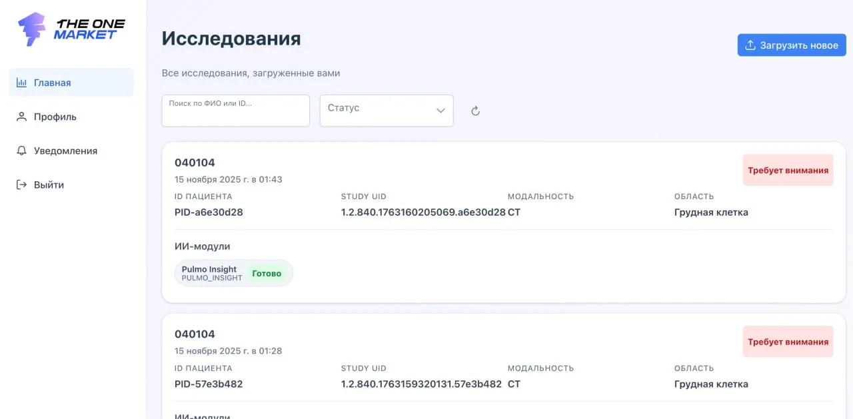Expand the ИИ-модули section of the second study
The width and height of the screenshot is (853, 419).
click(x=203, y=416)
